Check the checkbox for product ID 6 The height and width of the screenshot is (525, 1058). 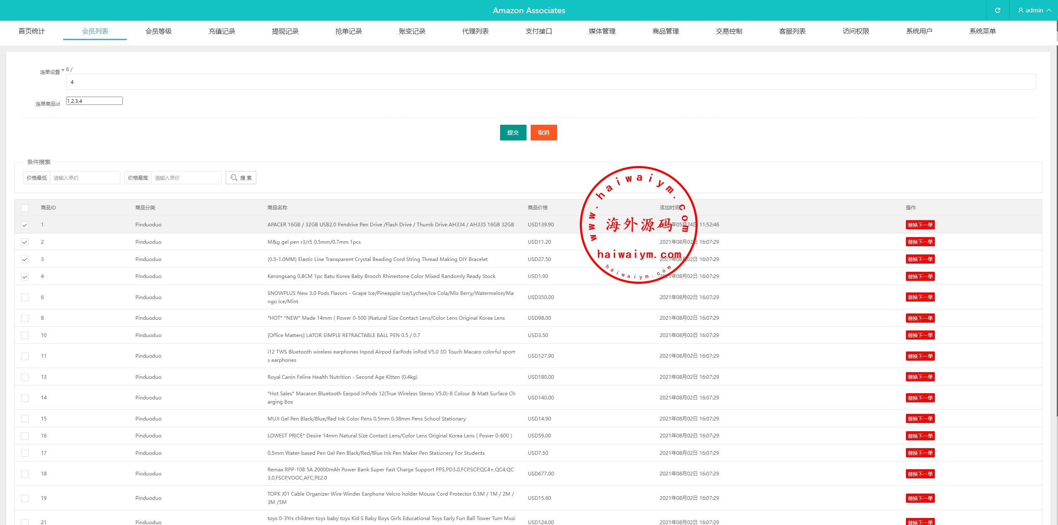click(x=25, y=297)
